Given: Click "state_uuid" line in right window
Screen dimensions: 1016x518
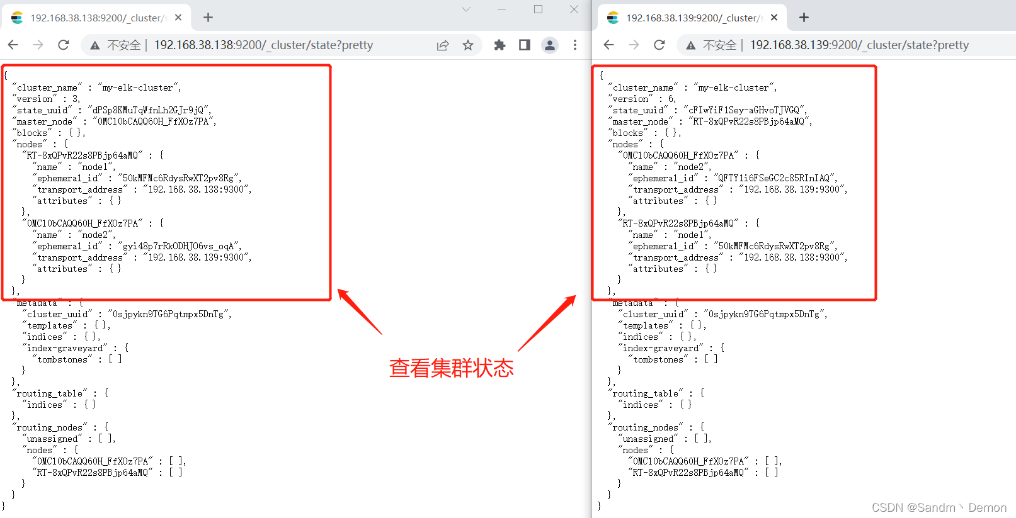Looking at the screenshot, I should click(x=707, y=110).
